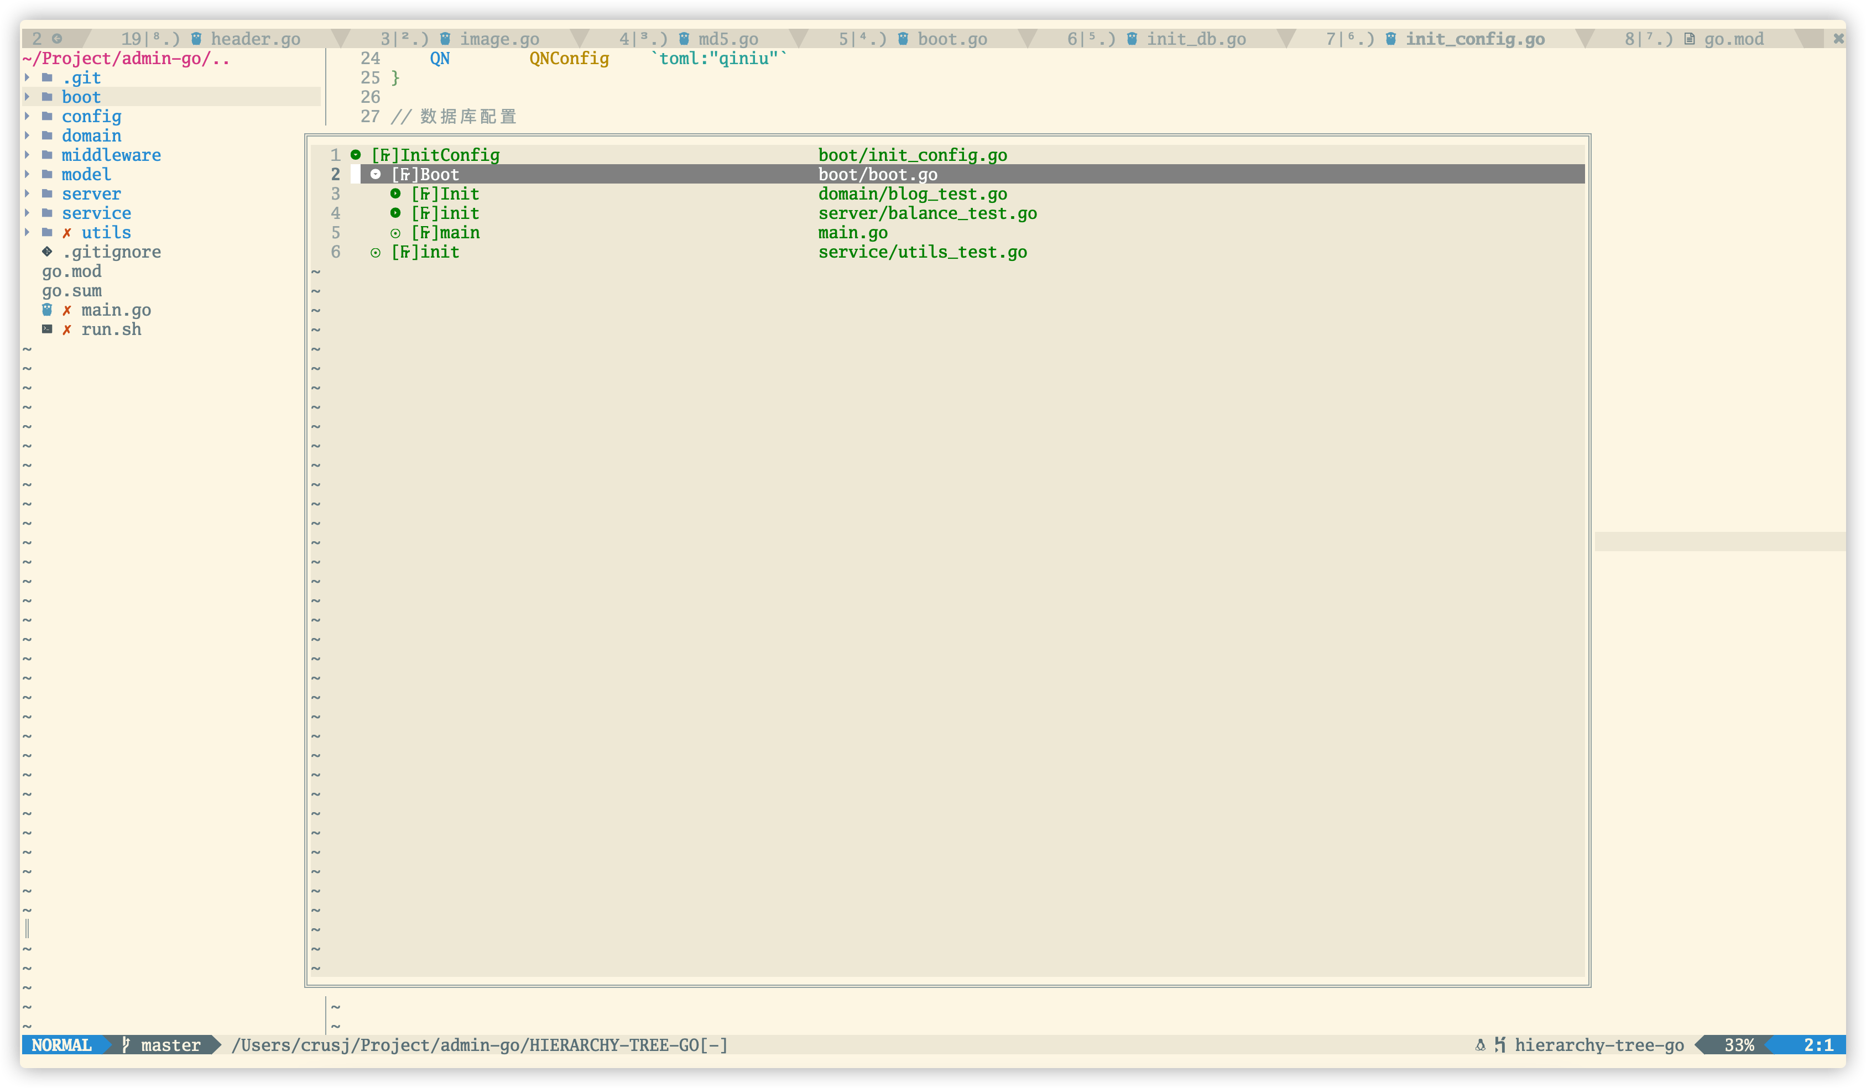This screenshot has height=1088, width=1866.
Task: Toggle the Boot node circle marker
Action: tap(376, 174)
